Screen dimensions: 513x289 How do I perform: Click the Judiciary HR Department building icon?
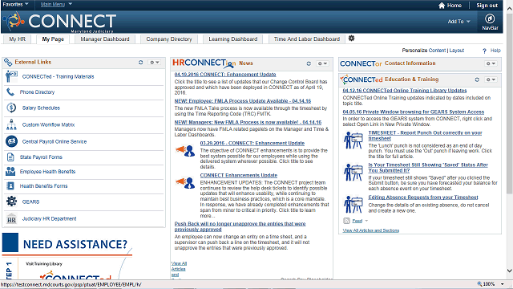[x=11, y=218]
